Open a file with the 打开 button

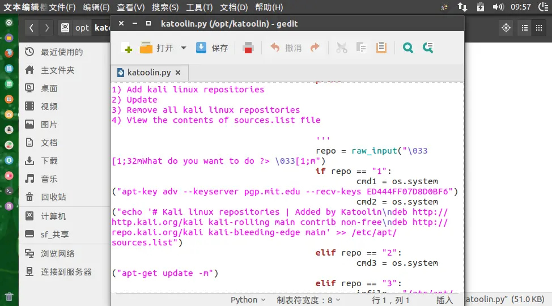(x=156, y=48)
